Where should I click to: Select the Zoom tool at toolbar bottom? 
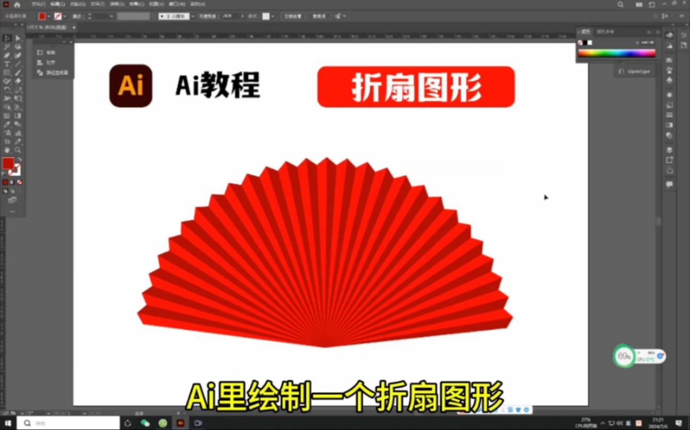18,149
